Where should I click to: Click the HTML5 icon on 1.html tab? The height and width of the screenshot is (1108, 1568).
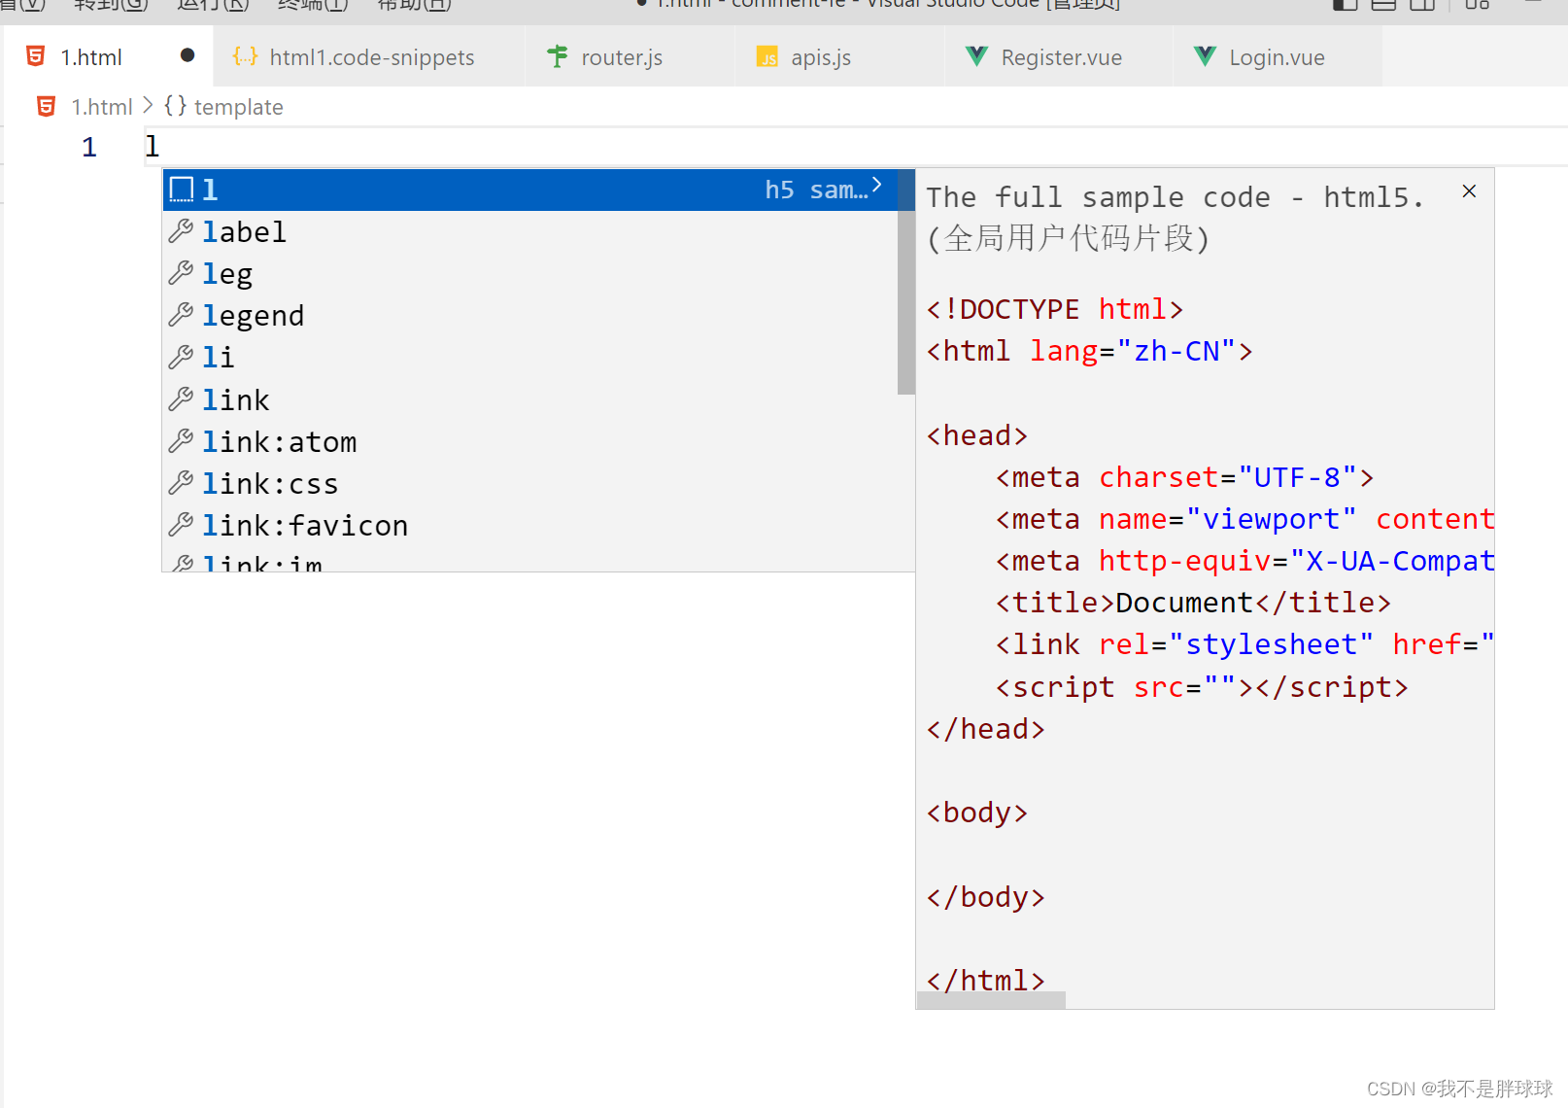click(36, 56)
